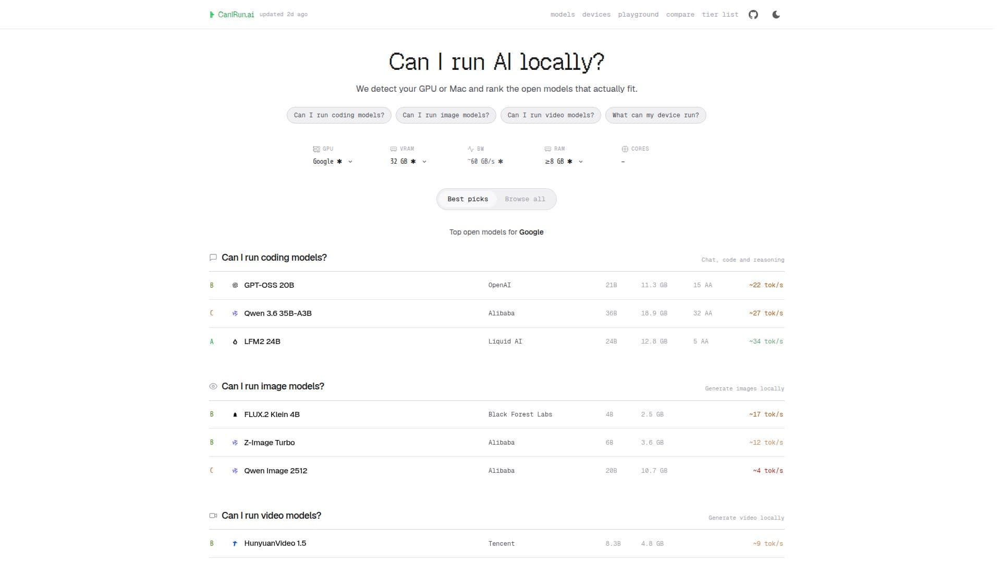The width and height of the screenshot is (1001, 563).
Task: Open the GPT-OSS 20B model row
Action: [496, 285]
